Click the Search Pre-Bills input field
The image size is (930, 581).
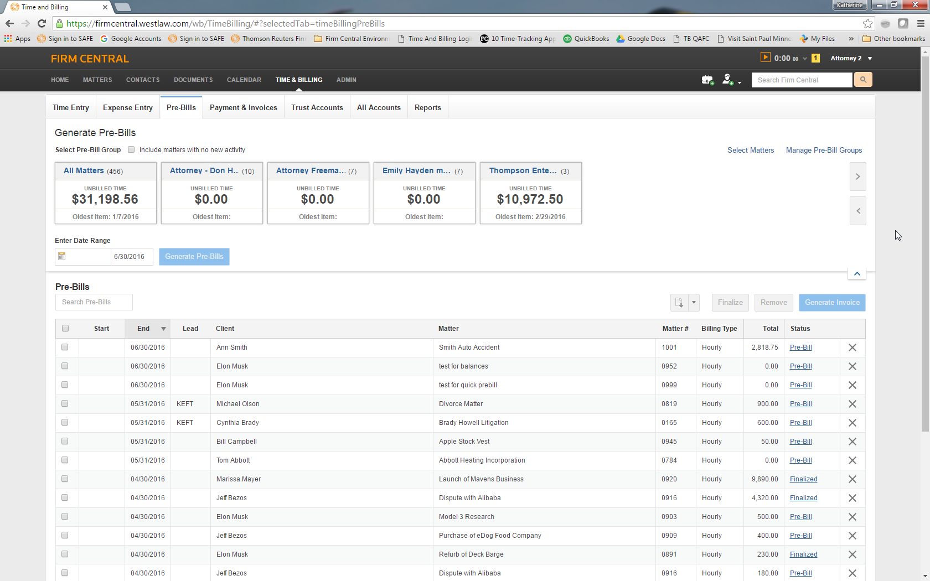pyautogui.click(x=93, y=302)
